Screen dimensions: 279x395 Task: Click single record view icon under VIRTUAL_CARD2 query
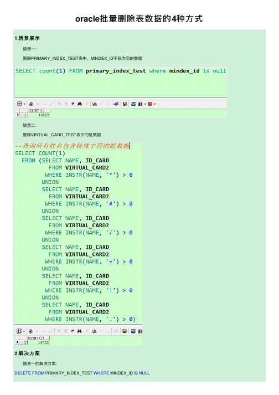click(133, 331)
